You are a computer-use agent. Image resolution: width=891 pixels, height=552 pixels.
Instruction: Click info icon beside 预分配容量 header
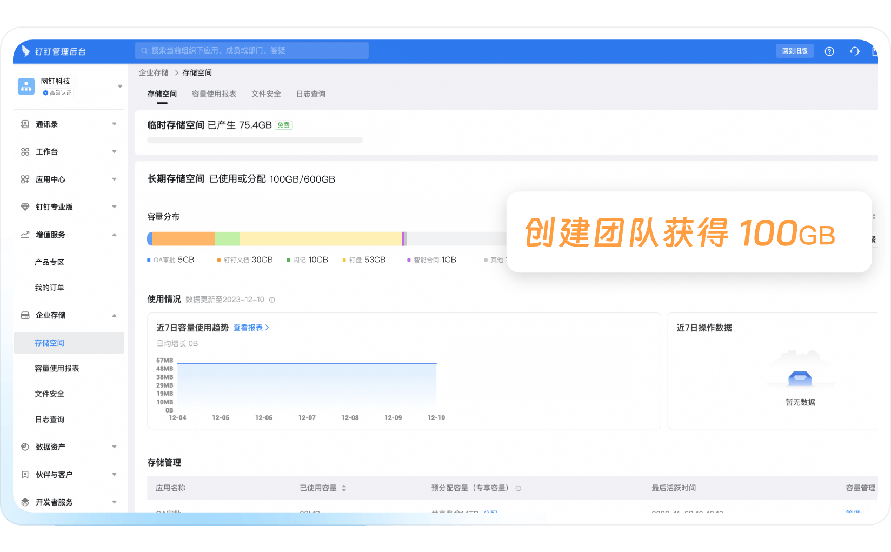click(x=518, y=488)
